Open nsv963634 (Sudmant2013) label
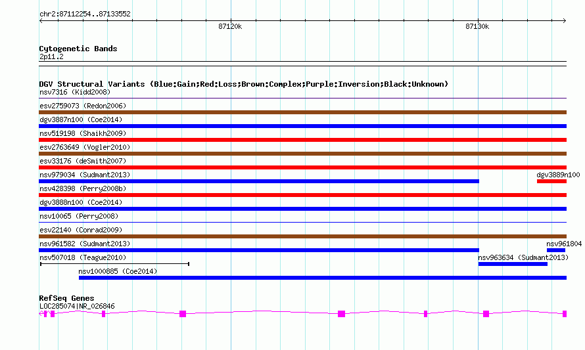The image size is (585, 350). pos(523,257)
